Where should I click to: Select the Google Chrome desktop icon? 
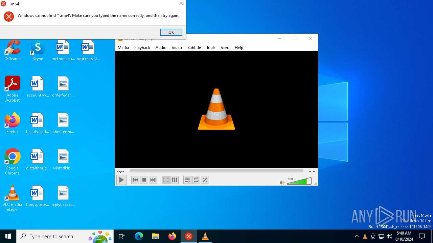click(13, 162)
